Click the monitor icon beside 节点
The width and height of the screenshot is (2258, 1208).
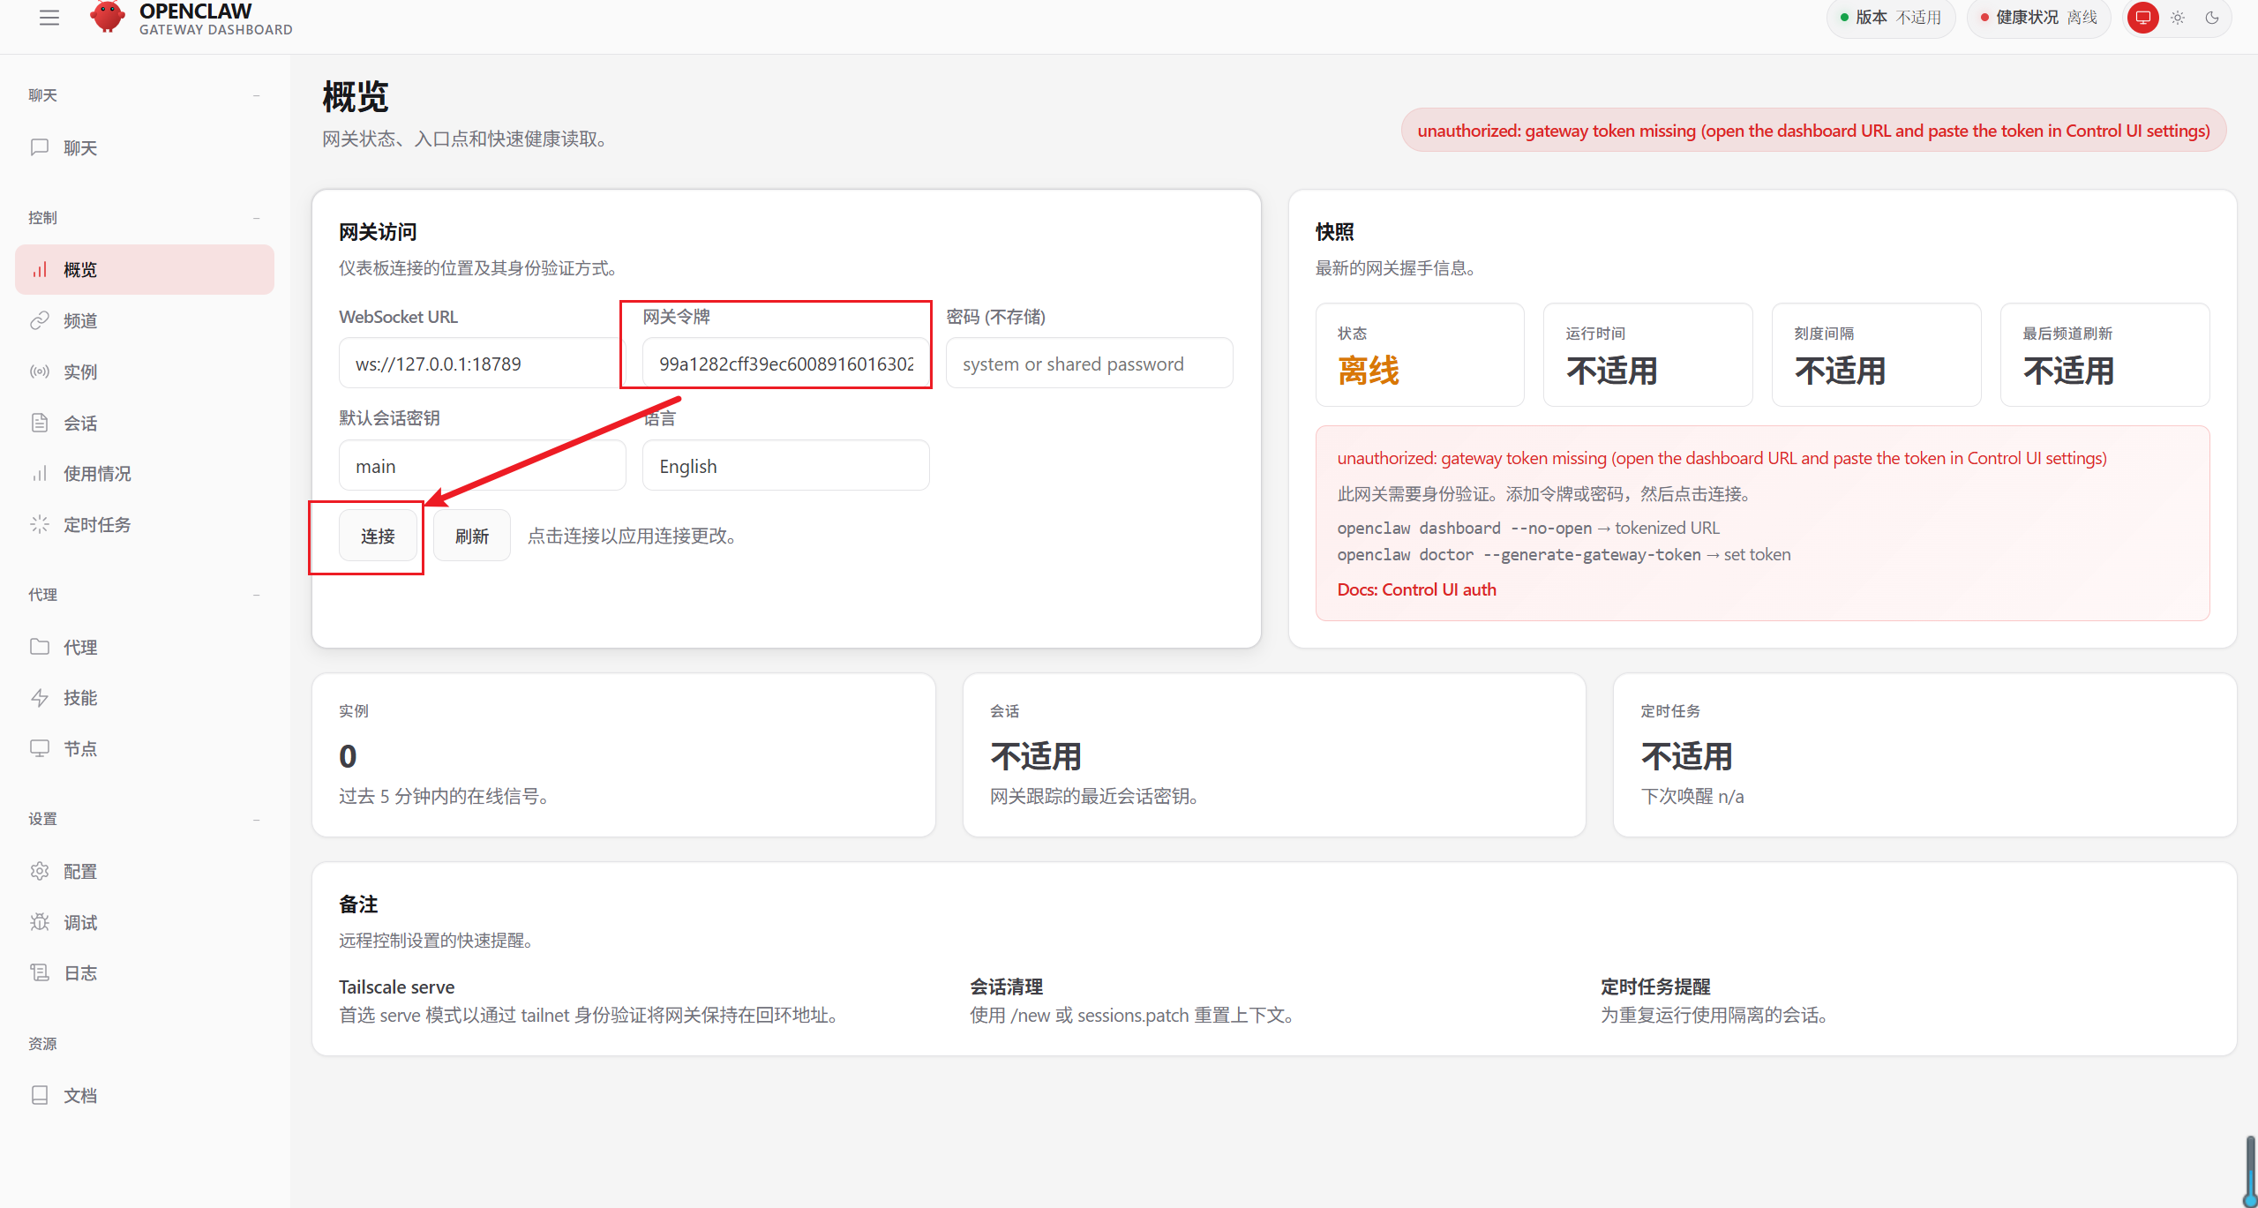[x=40, y=748]
